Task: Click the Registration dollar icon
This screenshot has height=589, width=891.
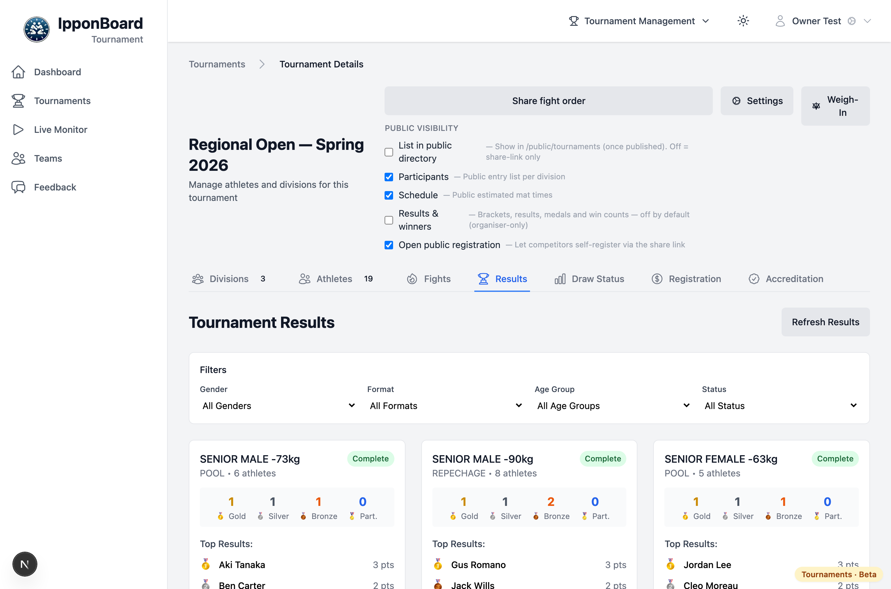Action: point(657,279)
